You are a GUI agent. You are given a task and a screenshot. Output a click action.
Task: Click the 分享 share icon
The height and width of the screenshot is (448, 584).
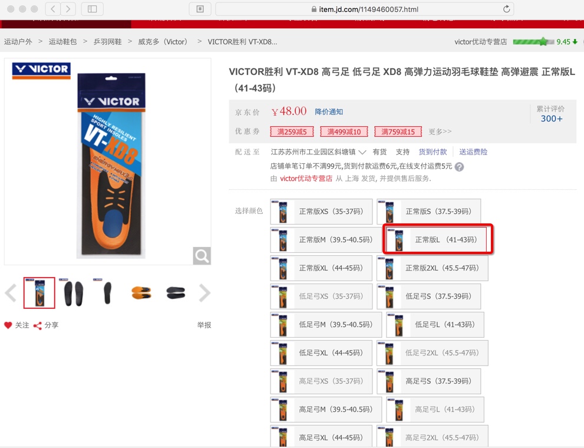[x=37, y=325]
